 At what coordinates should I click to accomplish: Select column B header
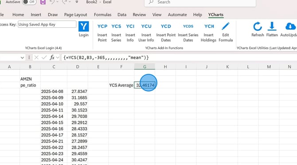30,67
